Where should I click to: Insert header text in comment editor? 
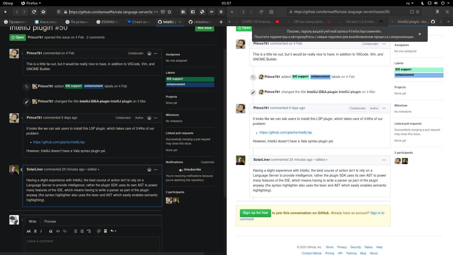pyautogui.click(x=29, y=231)
